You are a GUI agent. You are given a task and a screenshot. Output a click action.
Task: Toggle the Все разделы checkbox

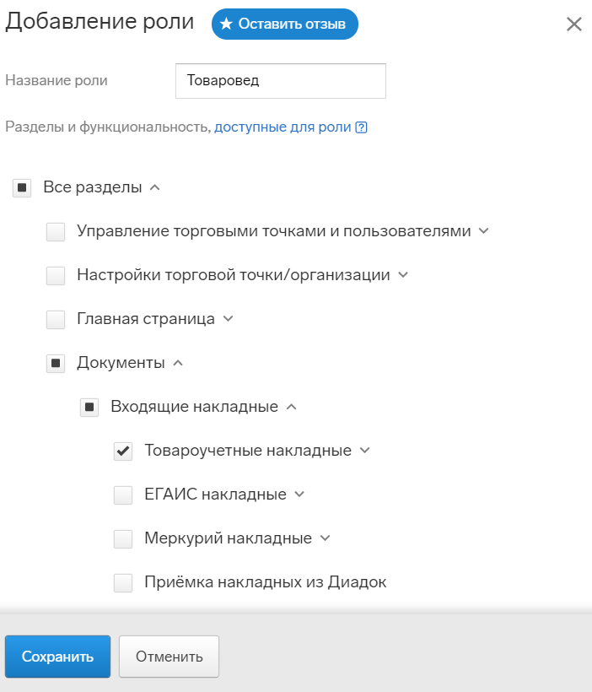click(x=22, y=187)
